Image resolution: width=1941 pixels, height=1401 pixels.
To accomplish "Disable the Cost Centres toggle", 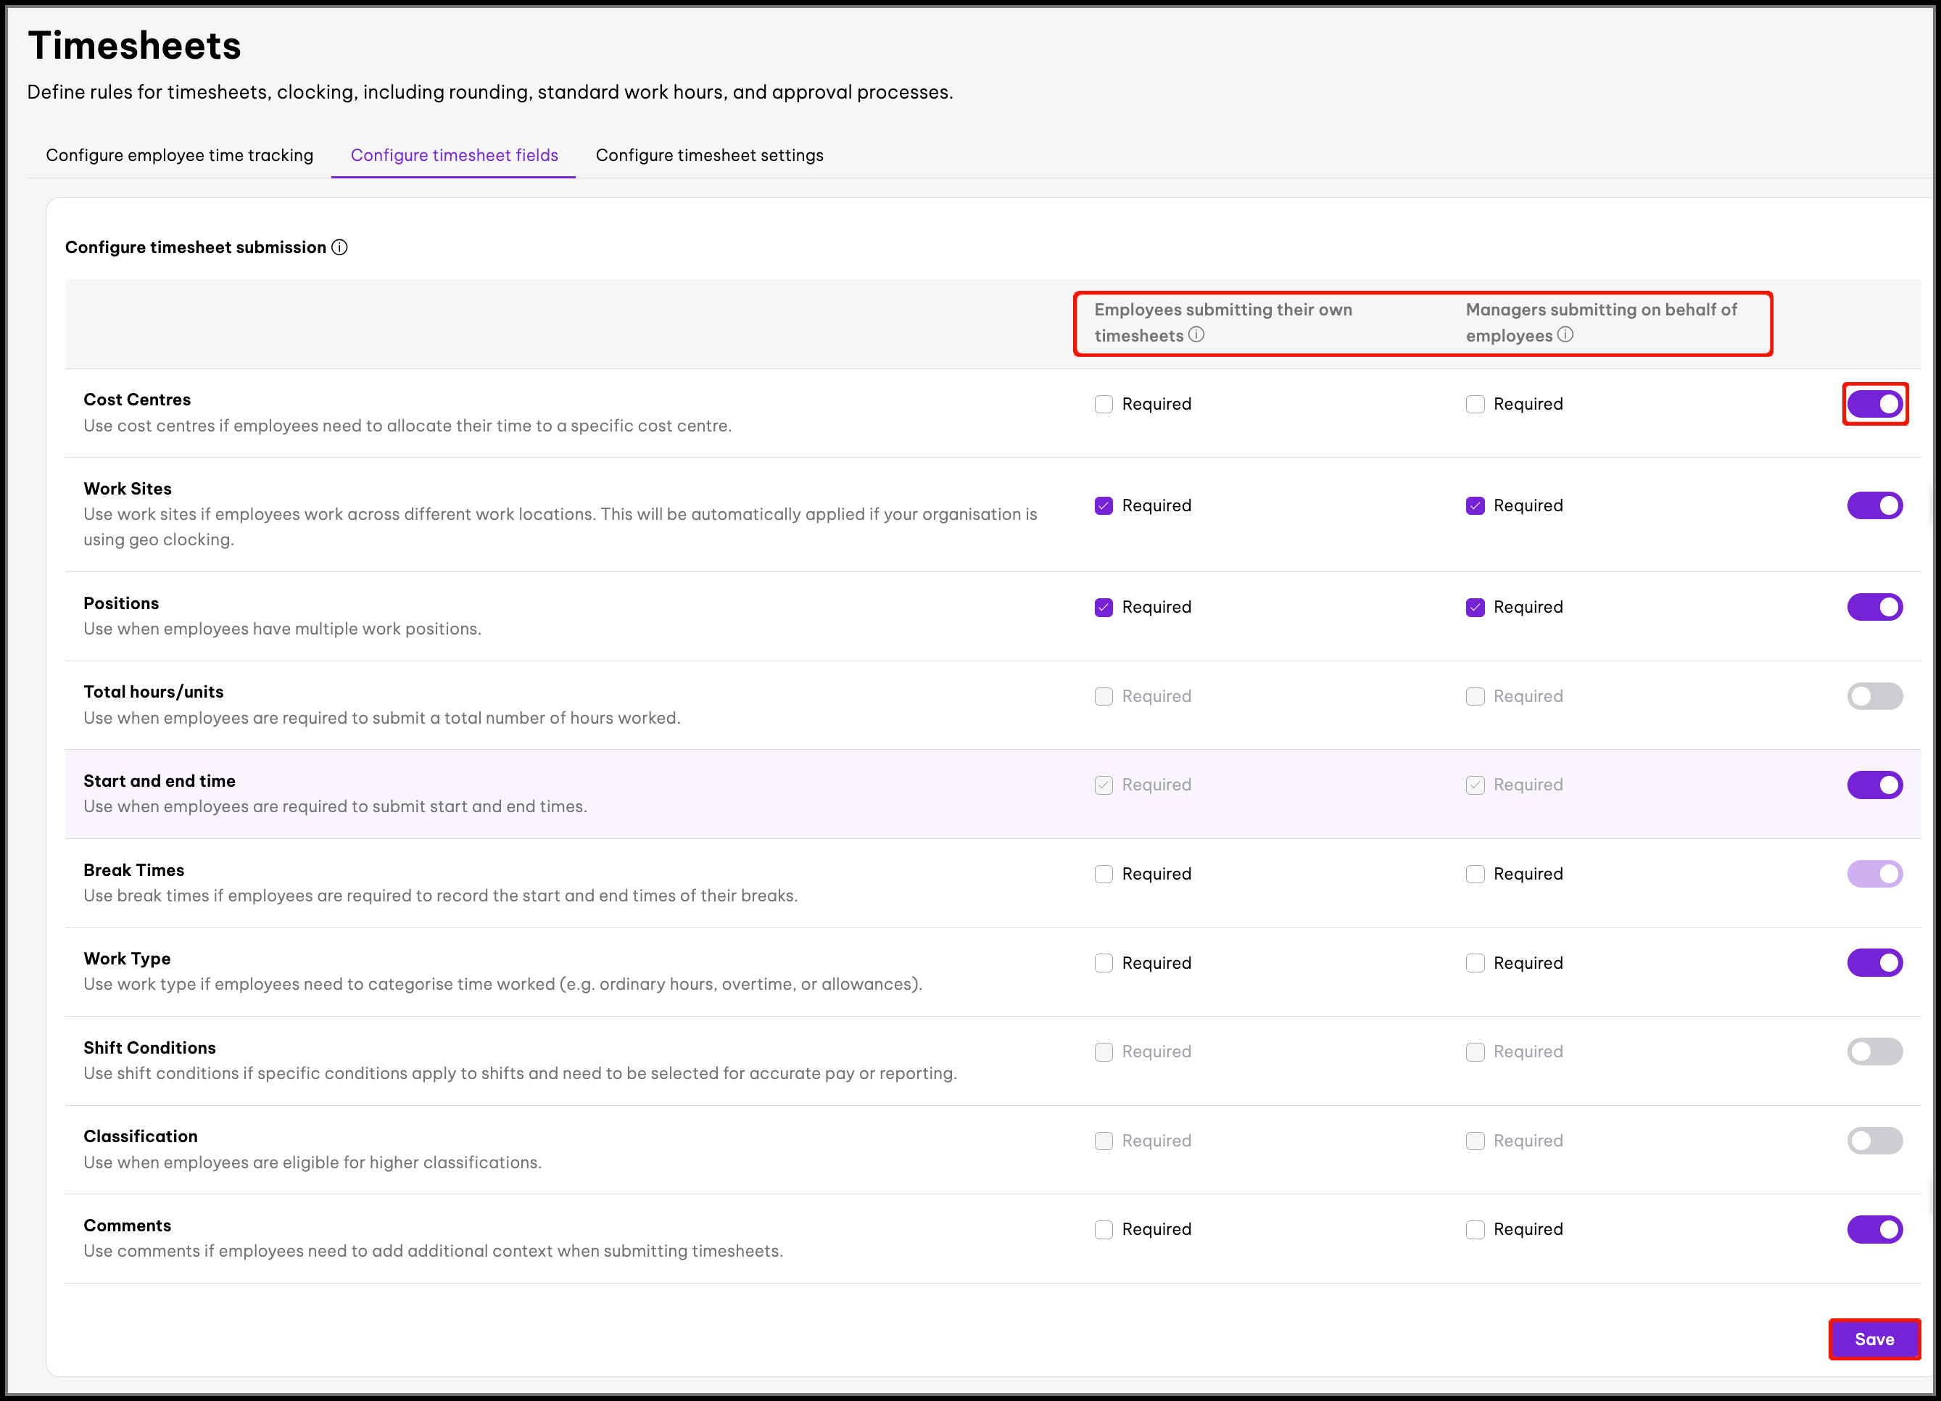I will coord(1875,404).
